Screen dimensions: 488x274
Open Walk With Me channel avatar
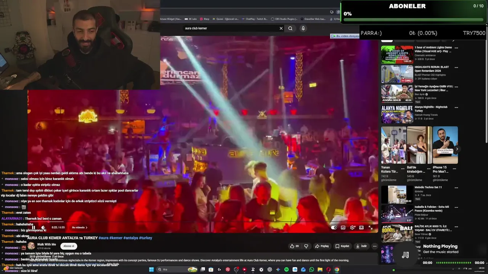(31, 246)
